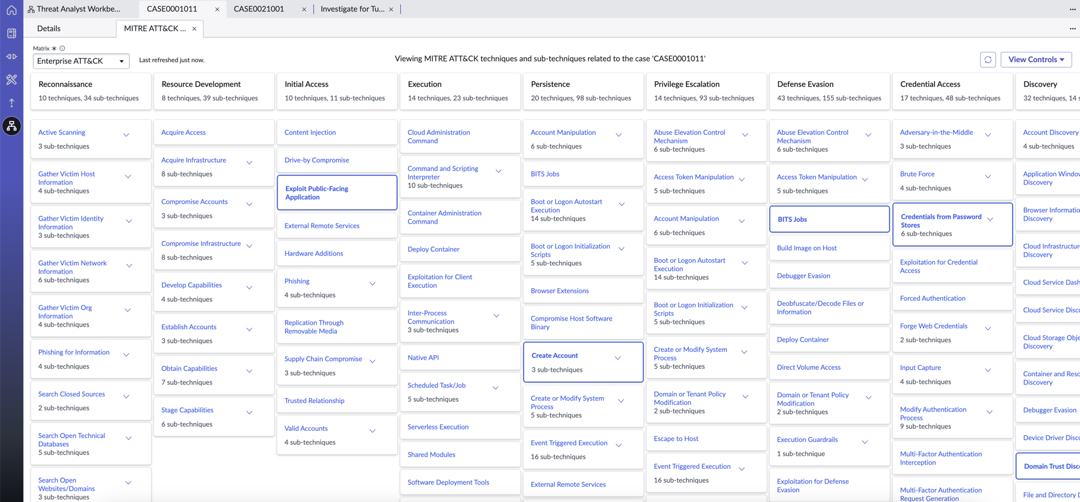Close the CASE0001011 tab
This screenshot has width=1080, height=502.
click(x=217, y=9)
